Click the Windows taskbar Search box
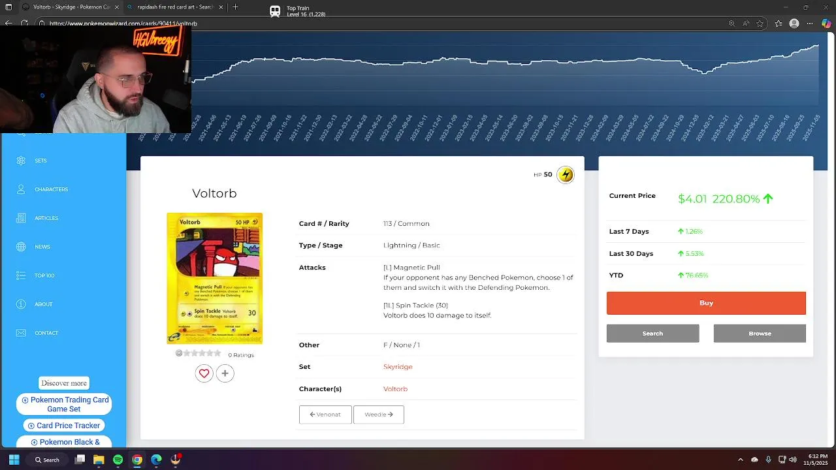Image resolution: width=836 pixels, height=470 pixels. [46, 460]
